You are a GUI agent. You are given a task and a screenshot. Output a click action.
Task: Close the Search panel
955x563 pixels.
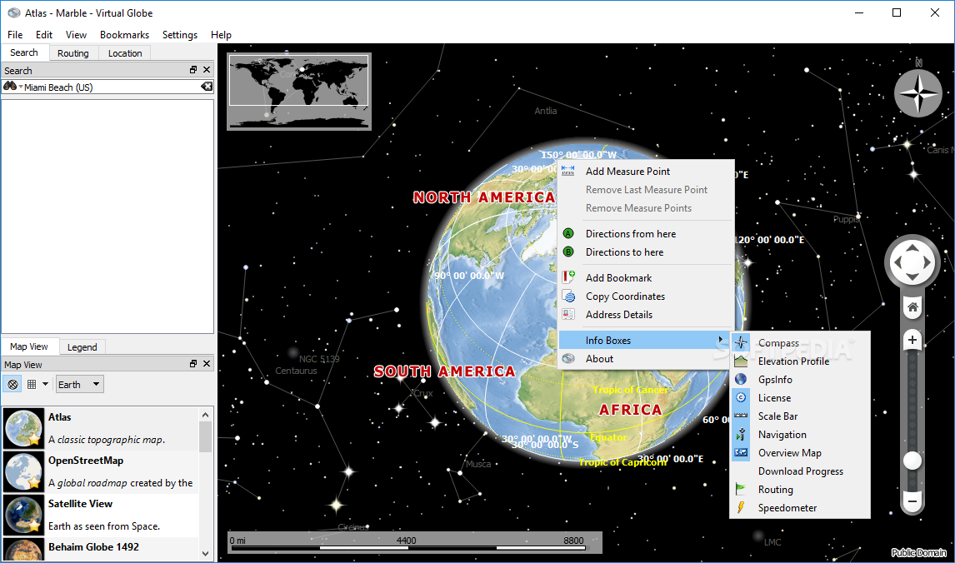207,70
